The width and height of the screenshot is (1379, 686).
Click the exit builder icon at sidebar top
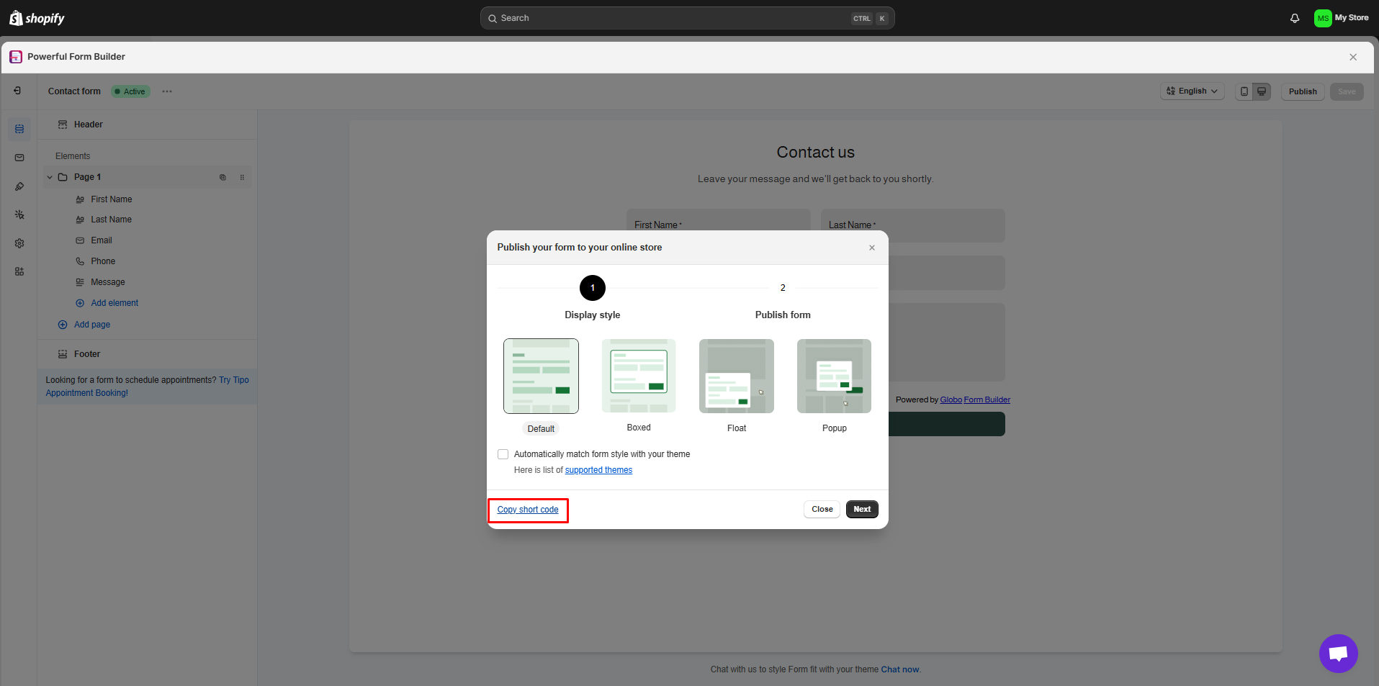coord(19,91)
